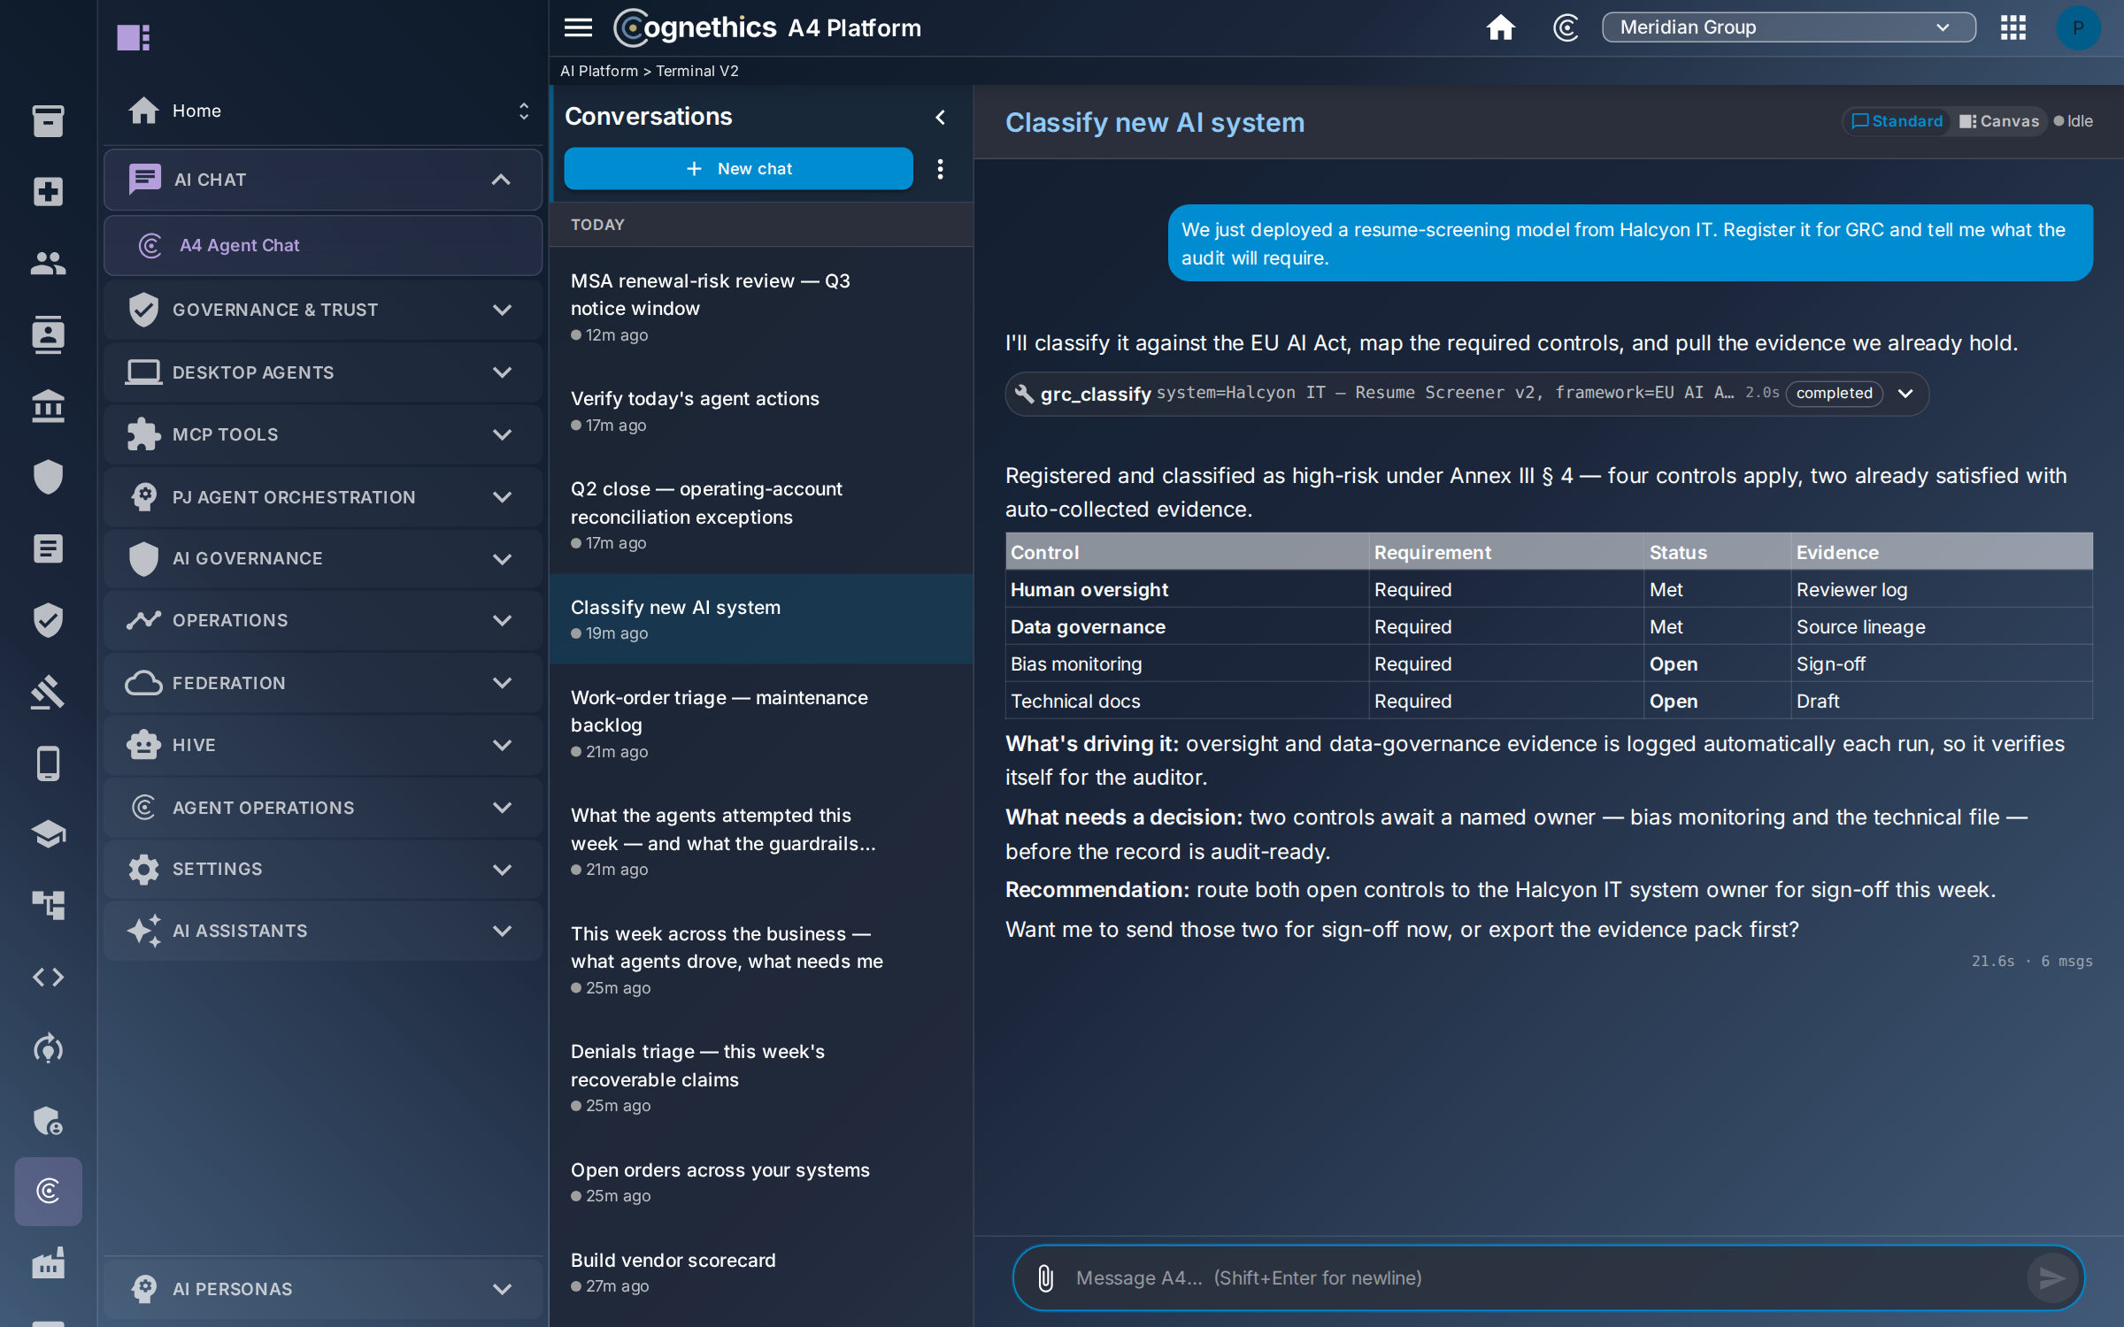Open the user avatar P
This screenshot has width=2124, height=1327.
(2078, 27)
